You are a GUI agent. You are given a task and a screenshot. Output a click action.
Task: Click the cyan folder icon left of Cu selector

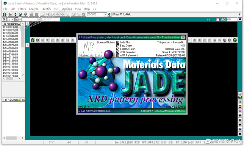(x=4, y=19)
